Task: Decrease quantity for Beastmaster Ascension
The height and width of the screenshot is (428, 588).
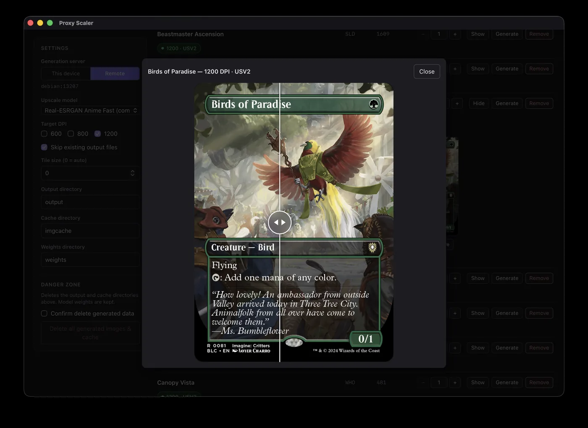Action: tap(423, 34)
